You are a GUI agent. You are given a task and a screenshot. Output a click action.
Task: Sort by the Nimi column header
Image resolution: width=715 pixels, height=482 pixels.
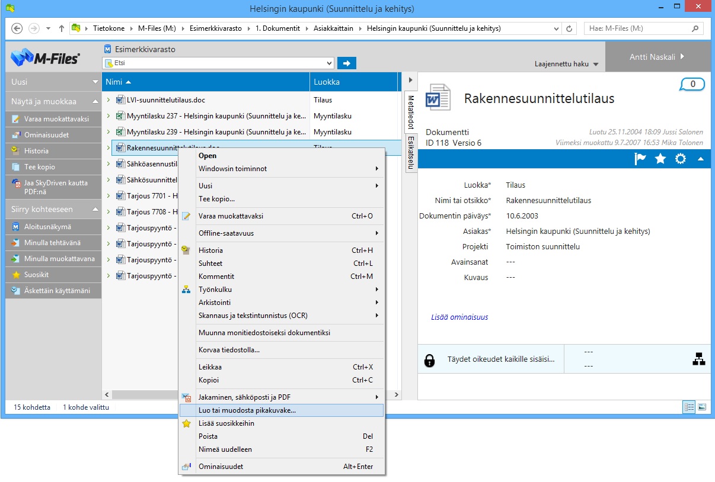pyautogui.click(x=206, y=82)
